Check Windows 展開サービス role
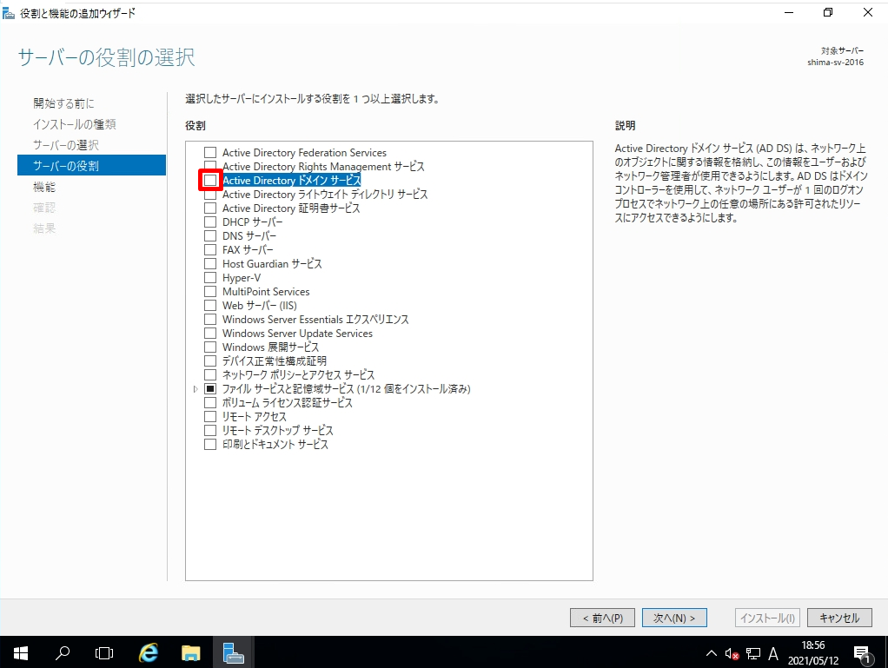888x668 pixels. [210, 347]
